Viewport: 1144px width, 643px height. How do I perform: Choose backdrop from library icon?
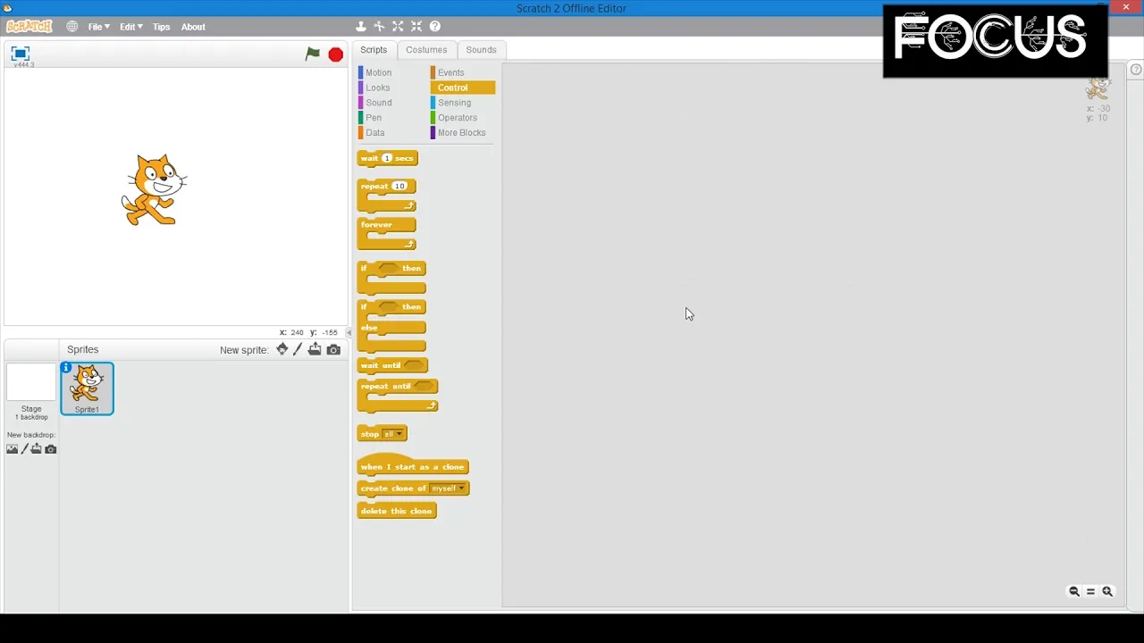tap(13, 449)
